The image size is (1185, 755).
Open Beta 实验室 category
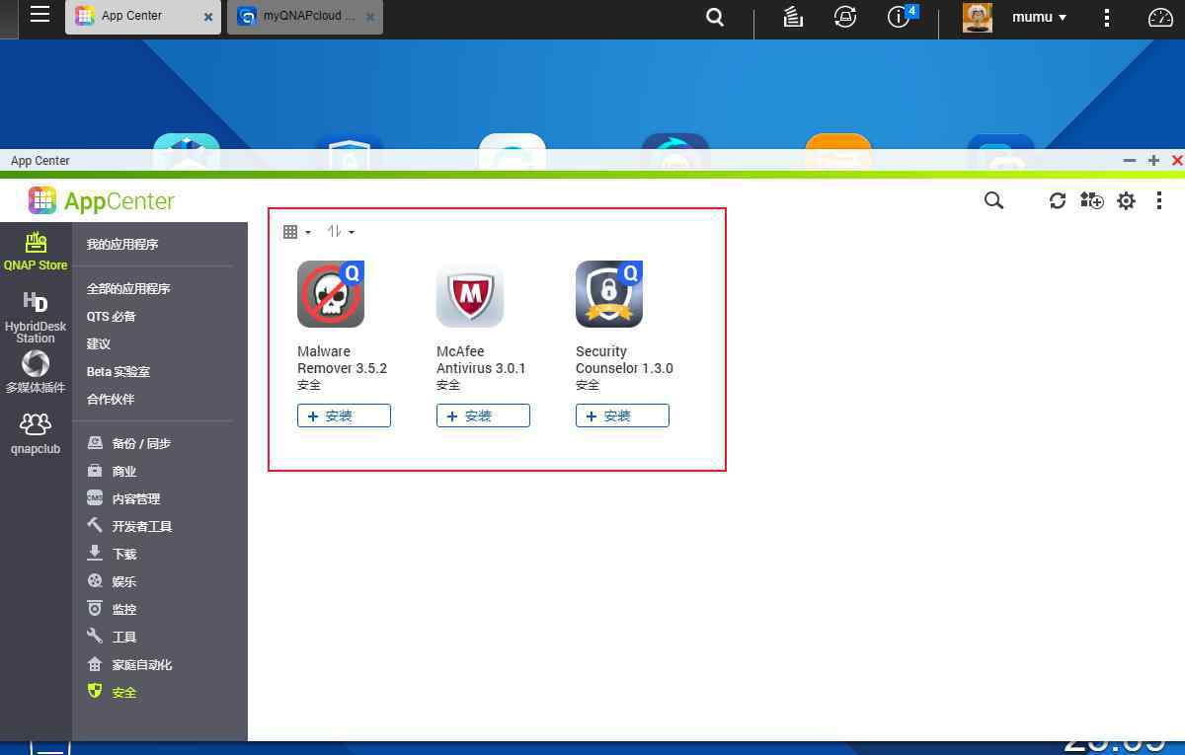[x=118, y=371]
